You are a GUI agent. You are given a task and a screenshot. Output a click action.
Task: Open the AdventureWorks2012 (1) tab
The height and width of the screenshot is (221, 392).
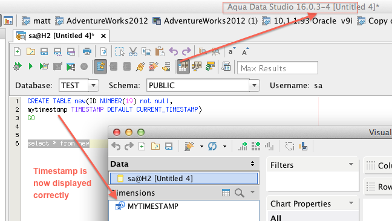[205, 21]
